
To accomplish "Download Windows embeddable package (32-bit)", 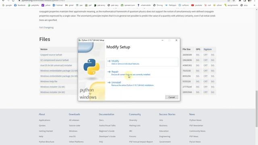I will [x=59, y=71].
